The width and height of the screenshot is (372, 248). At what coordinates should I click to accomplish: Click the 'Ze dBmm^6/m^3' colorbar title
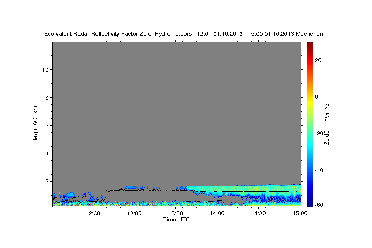pyautogui.click(x=326, y=124)
